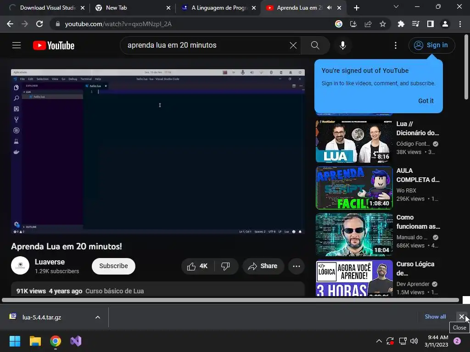The image size is (470, 352).
Task: Open Luaverse channel name link
Action: tap(50, 262)
